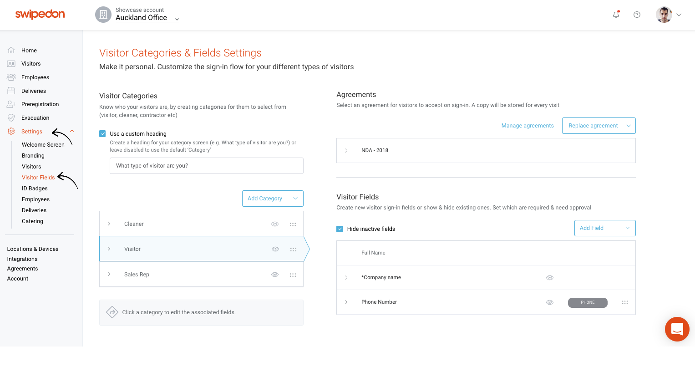Expand the Sales Rep category row
This screenshot has height=372, width=695.
[x=109, y=274]
